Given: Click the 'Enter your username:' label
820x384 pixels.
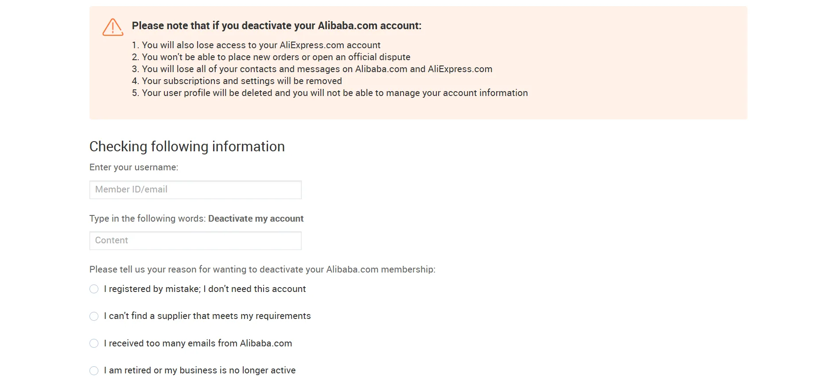Looking at the screenshot, I should pos(134,167).
